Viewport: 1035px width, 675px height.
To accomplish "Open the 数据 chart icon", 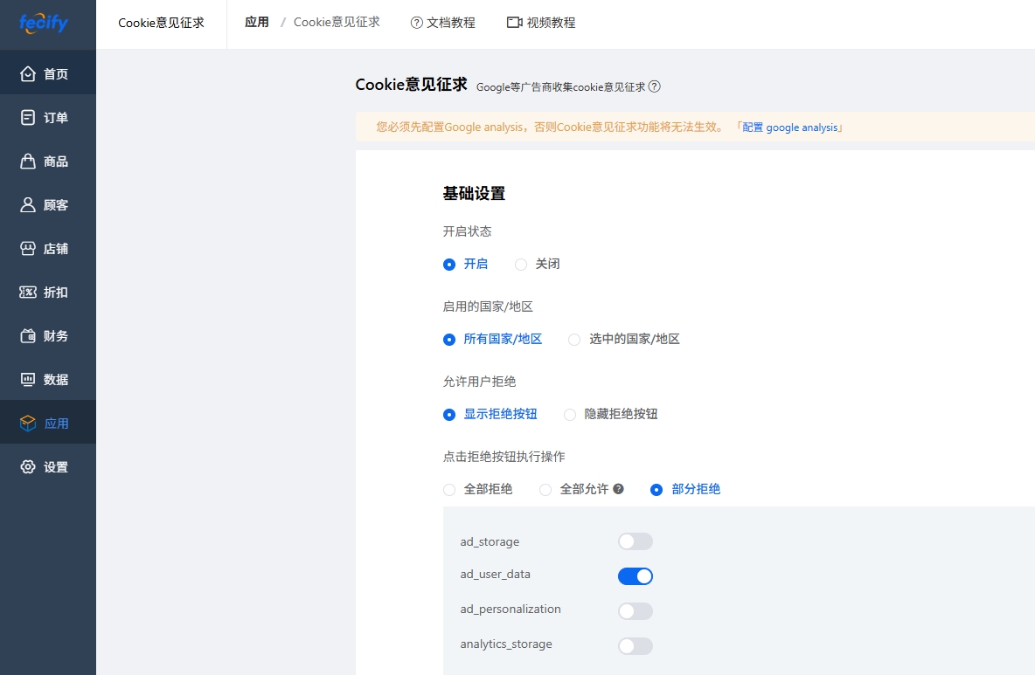I will pyautogui.click(x=28, y=379).
